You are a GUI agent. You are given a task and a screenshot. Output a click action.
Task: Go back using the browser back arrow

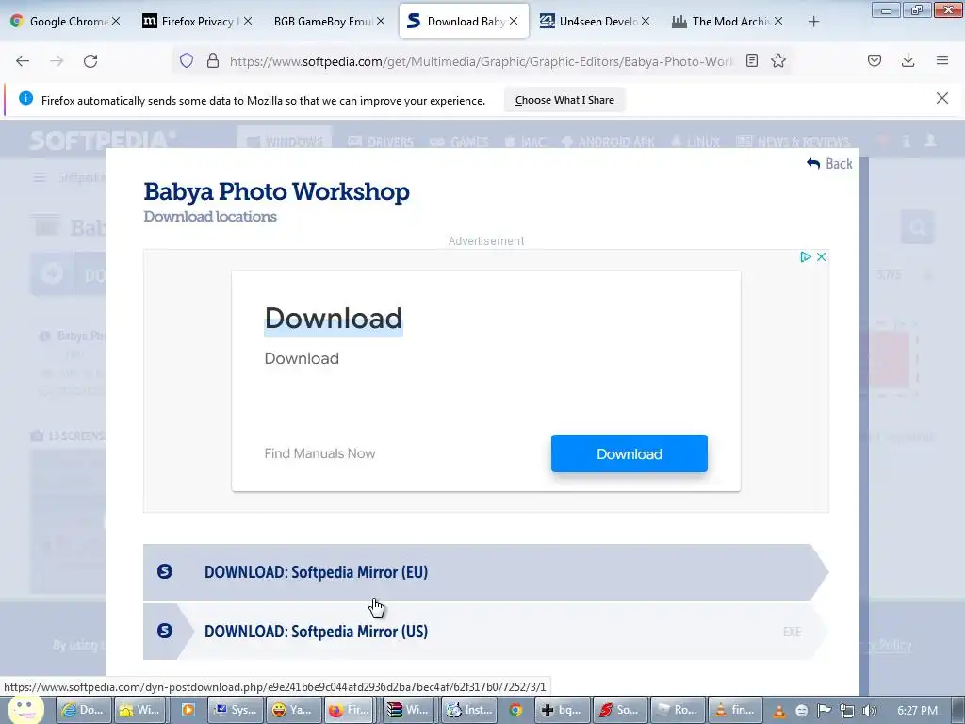pos(23,61)
